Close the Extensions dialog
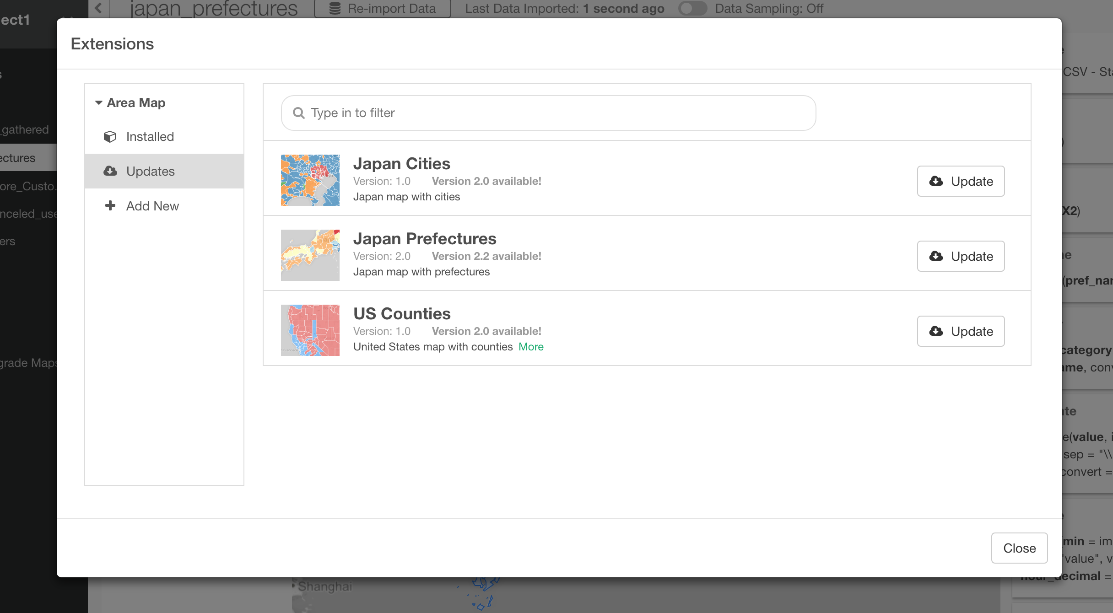 1019,548
